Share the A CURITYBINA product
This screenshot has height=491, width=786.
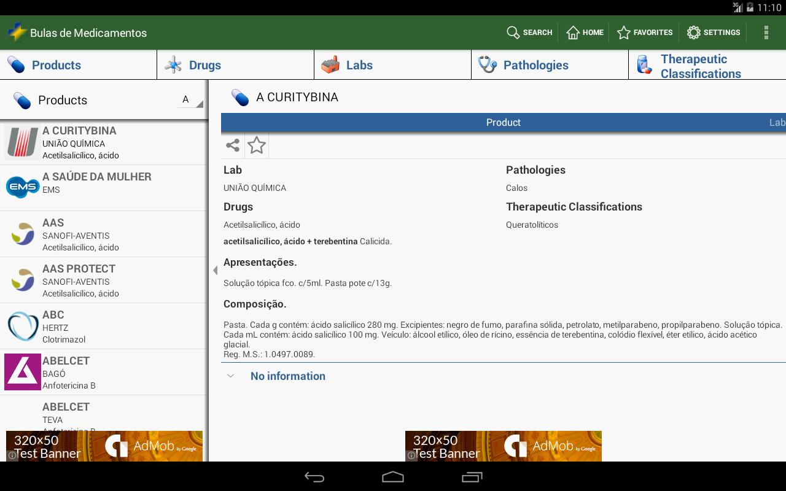coord(233,145)
